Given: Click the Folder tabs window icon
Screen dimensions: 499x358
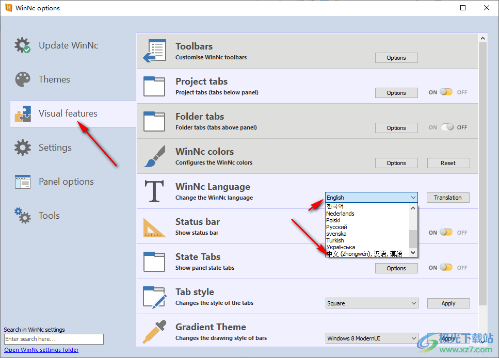Looking at the screenshot, I should (154, 121).
